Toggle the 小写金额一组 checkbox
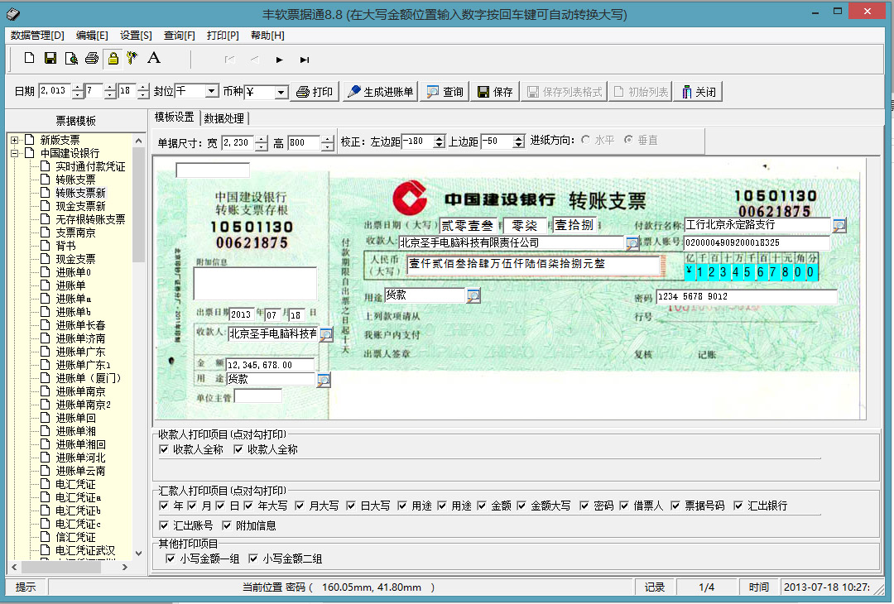Screen dimensions: 894x604 tap(170, 558)
